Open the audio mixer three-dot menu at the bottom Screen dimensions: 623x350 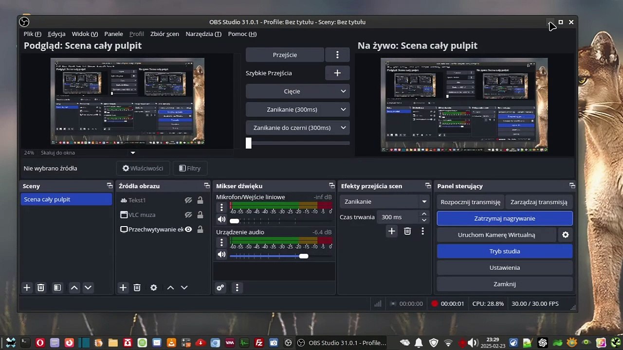[237, 288]
